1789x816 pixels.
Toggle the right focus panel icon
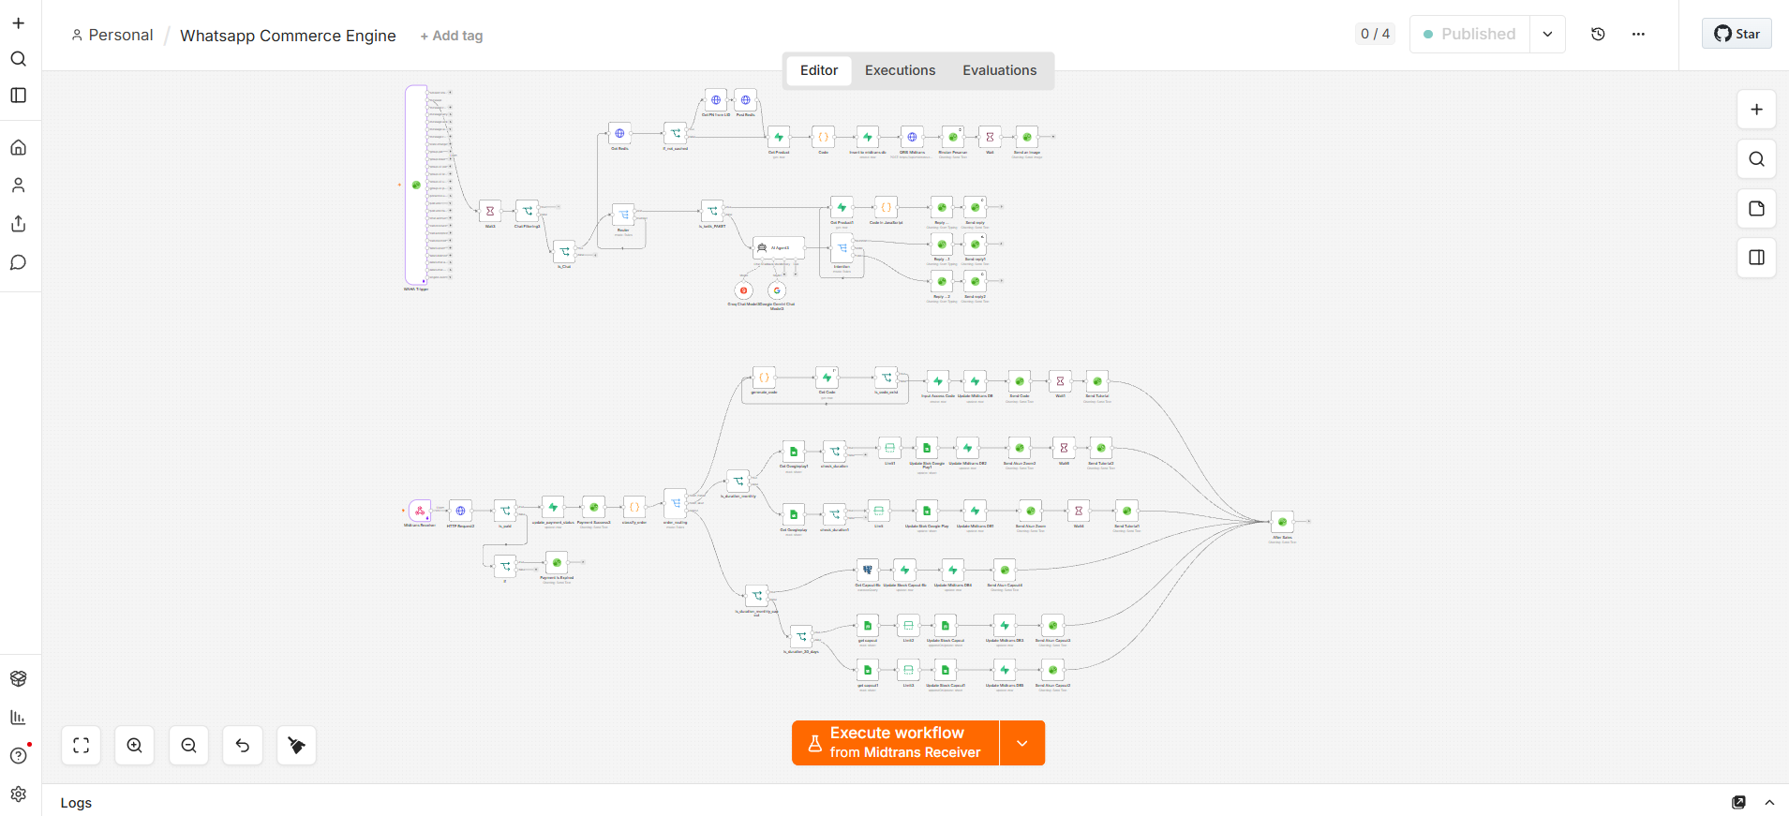coord(1756,258)
